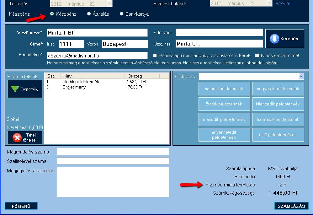
Task: Click the blue down-arrow Keresés icon
Action: (274, 39)
